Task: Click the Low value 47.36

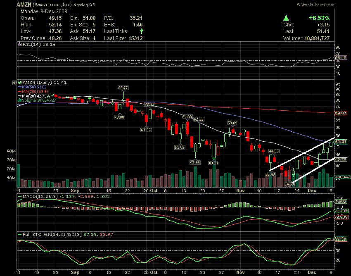Action: (55, 31)
